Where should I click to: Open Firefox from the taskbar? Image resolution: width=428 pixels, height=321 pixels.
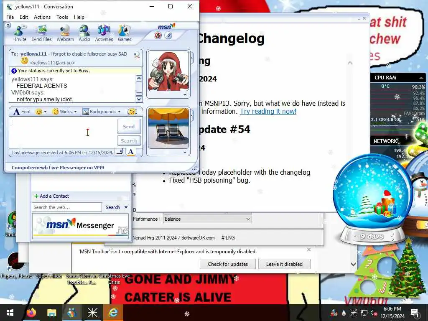pyautogui.click(x=31, y=313)
